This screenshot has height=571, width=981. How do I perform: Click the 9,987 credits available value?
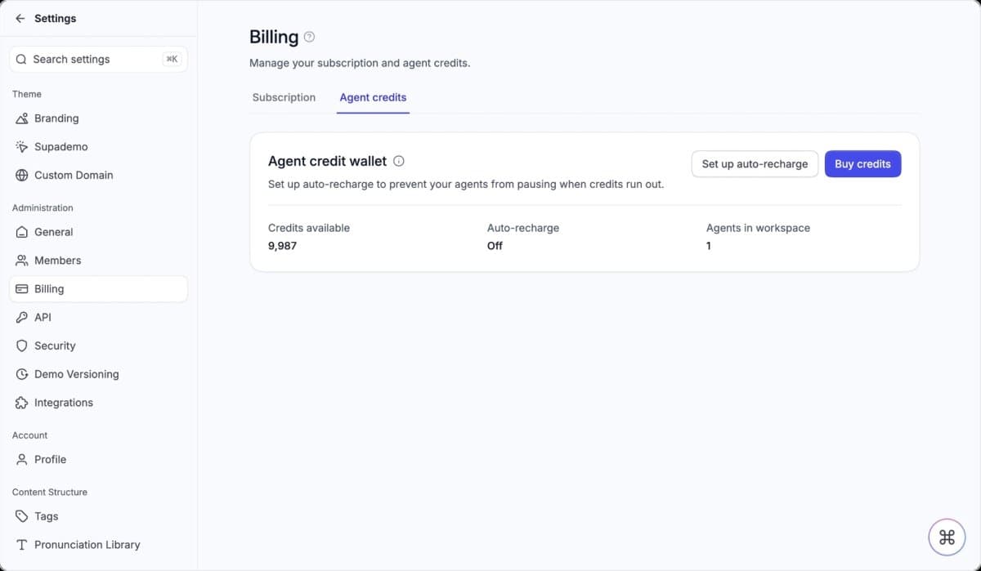coord(283,246)
